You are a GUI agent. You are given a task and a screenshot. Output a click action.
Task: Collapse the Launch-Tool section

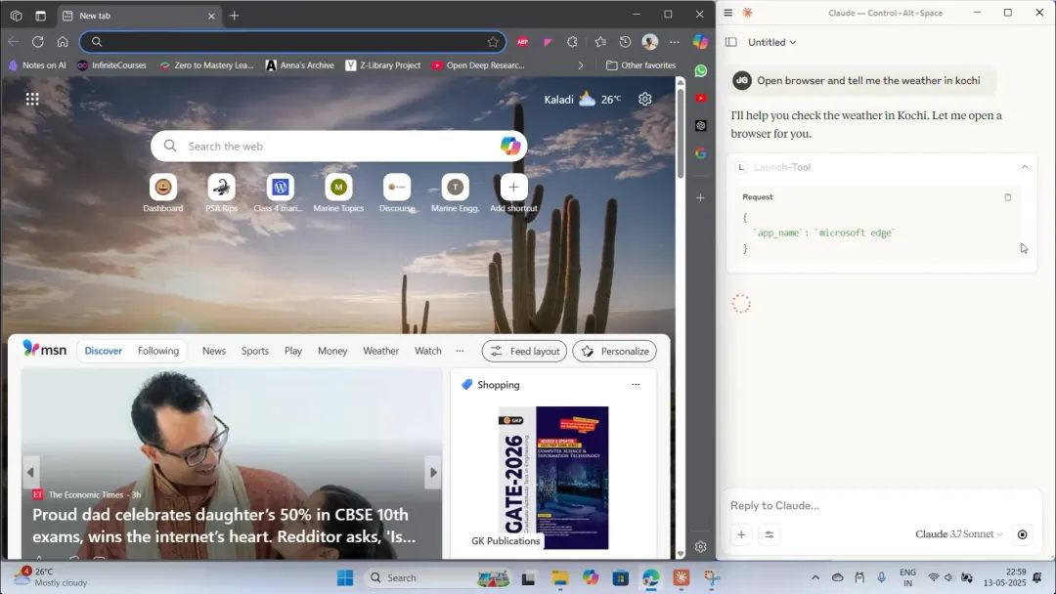1024,167
